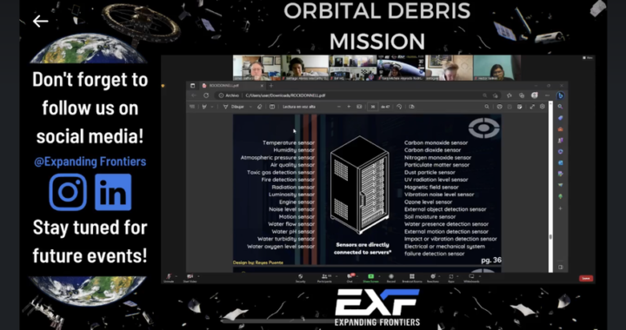
Task: Expand the arrow next to Participants
Action: [336, 276]
